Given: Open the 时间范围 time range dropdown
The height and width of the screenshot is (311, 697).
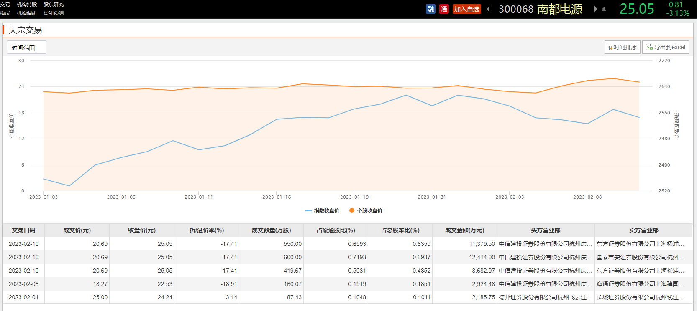Looking at the screenshot, I should pos(26,48).
